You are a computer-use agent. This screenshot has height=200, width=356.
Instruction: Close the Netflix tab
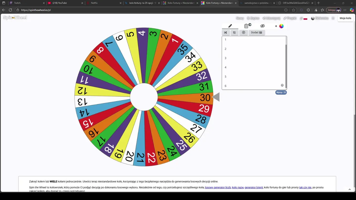coord(120,3)
